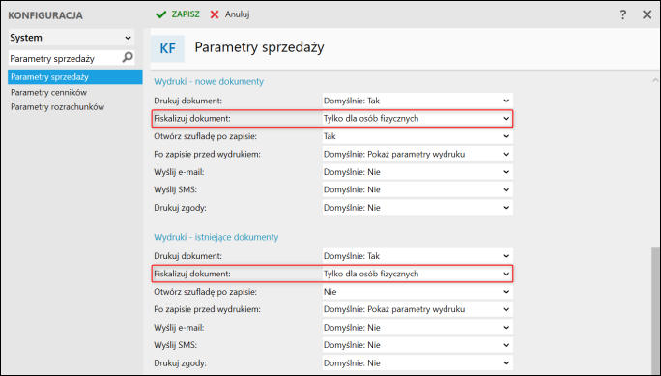Select Parametry cenników in sidebar
The height and width of the screenshot is (376, 661).
pyautogui.click(x=49, y=93)
